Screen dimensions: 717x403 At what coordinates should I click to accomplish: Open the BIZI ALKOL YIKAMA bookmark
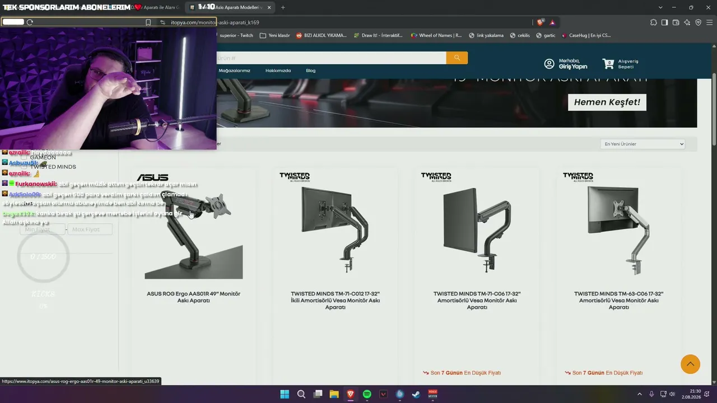pyautogui.click(x=322, y=35)
